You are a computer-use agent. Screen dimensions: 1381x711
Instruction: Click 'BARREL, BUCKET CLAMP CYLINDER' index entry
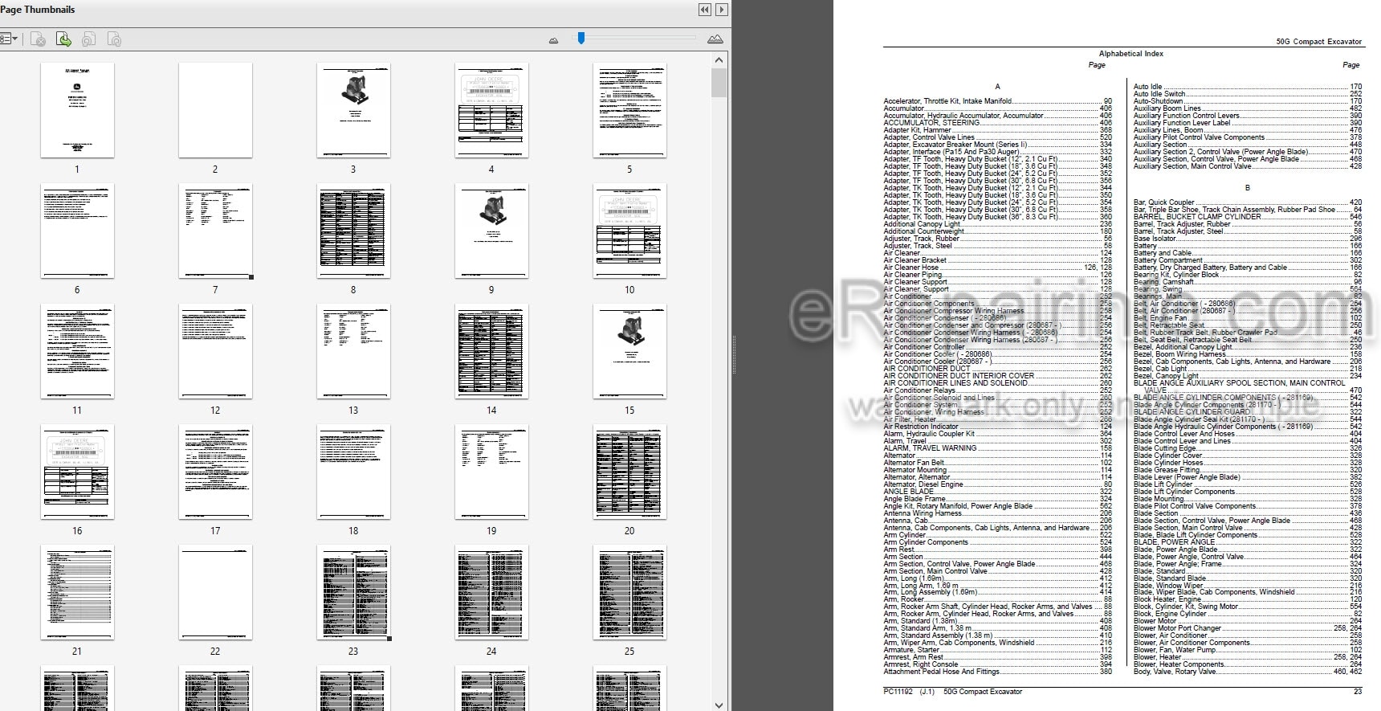(x=1197, y=217)
